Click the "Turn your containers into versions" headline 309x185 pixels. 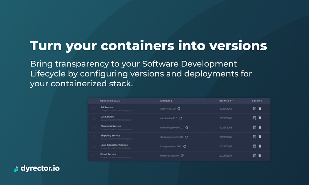pos(148,46)
